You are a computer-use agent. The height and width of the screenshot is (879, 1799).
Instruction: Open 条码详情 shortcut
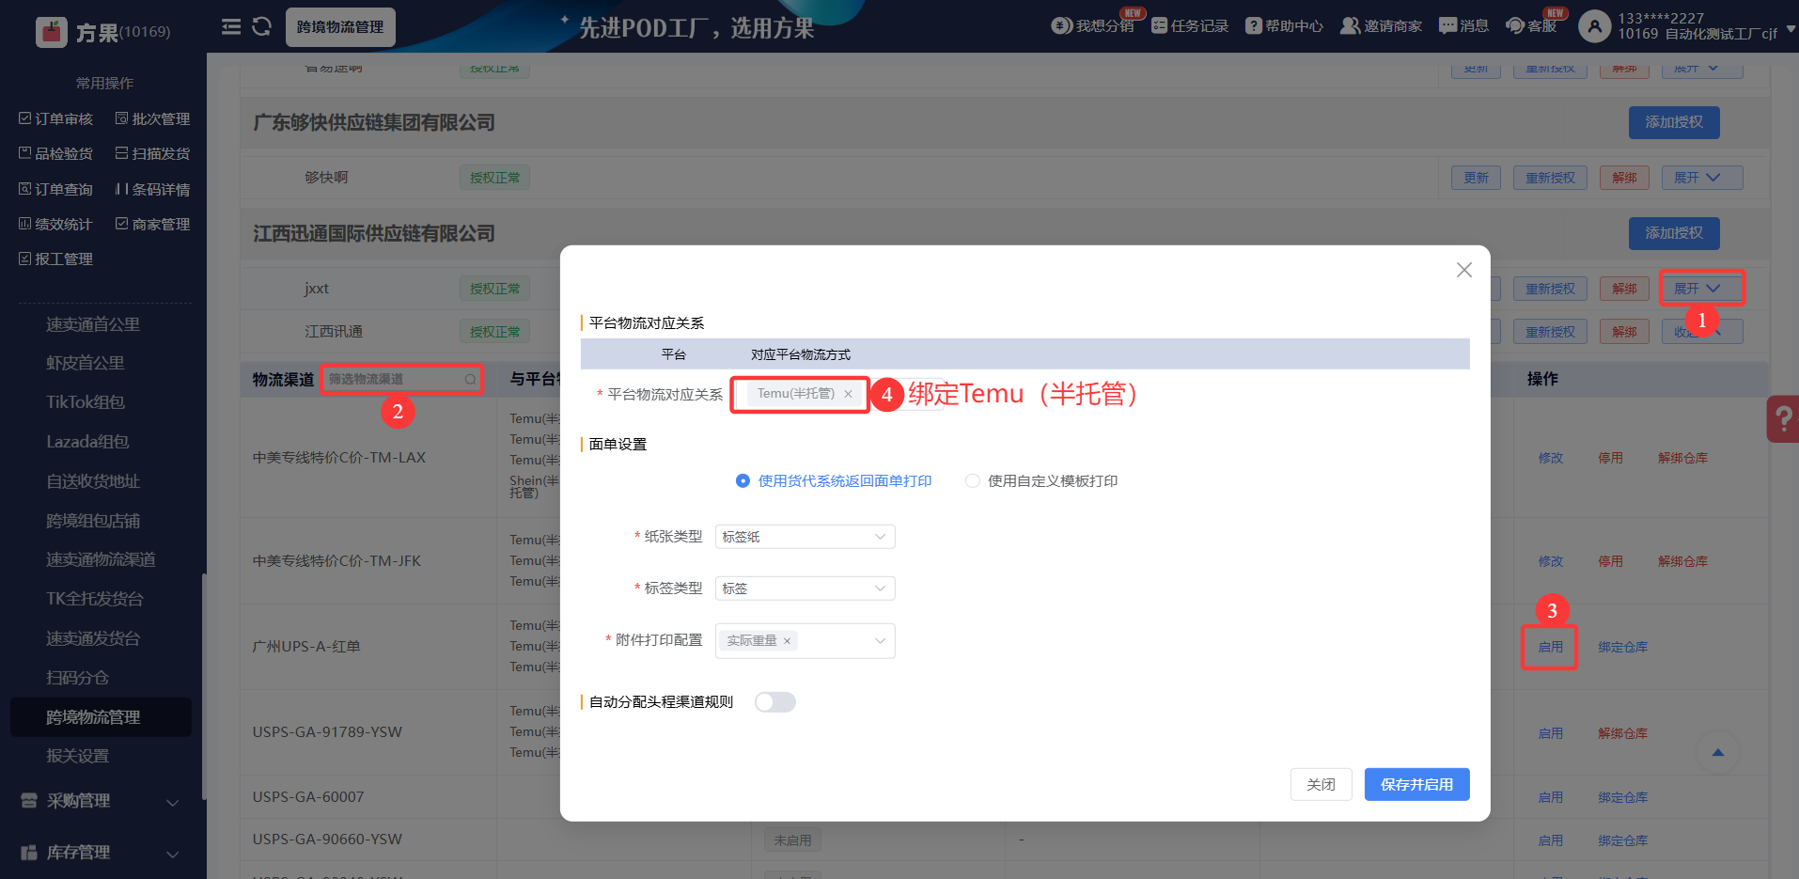coord(152,189)
